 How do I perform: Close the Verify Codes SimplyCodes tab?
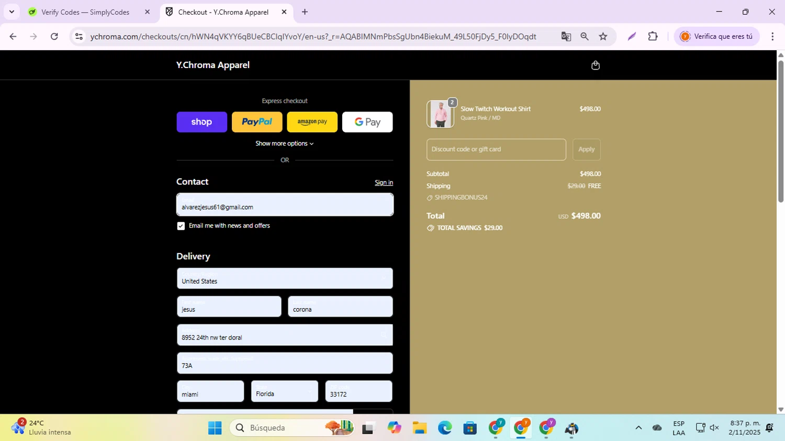click(147, 12)
